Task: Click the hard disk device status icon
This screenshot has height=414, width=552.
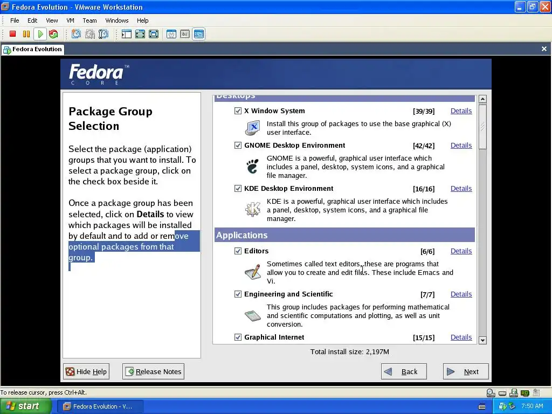Action: click(x=502, y=393)
